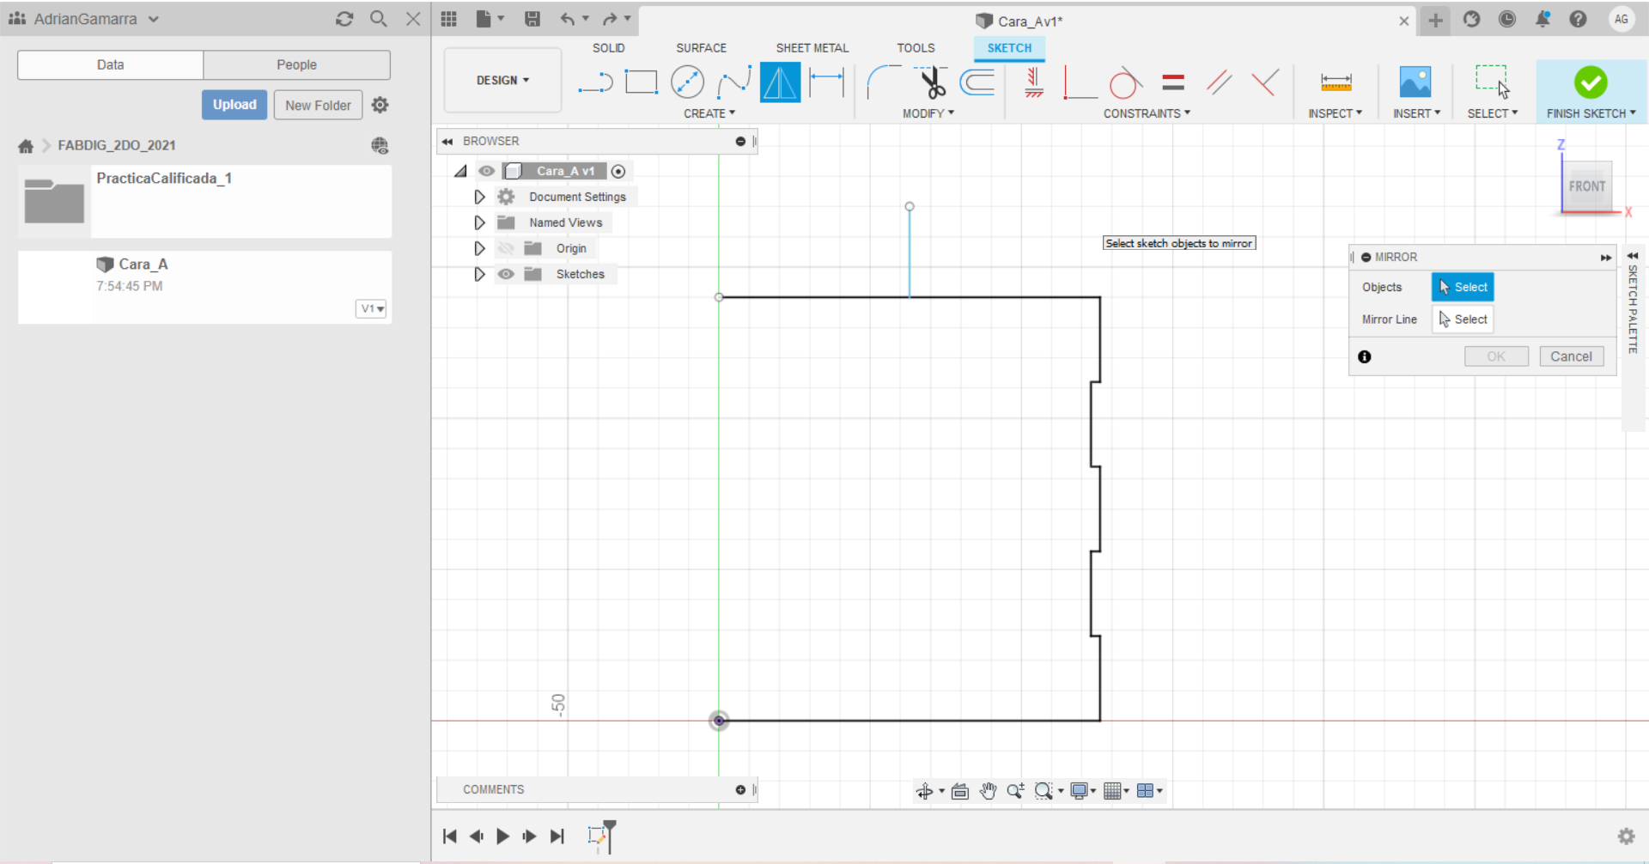Click the home icon in breadcrumb

[x=26, y=146]
